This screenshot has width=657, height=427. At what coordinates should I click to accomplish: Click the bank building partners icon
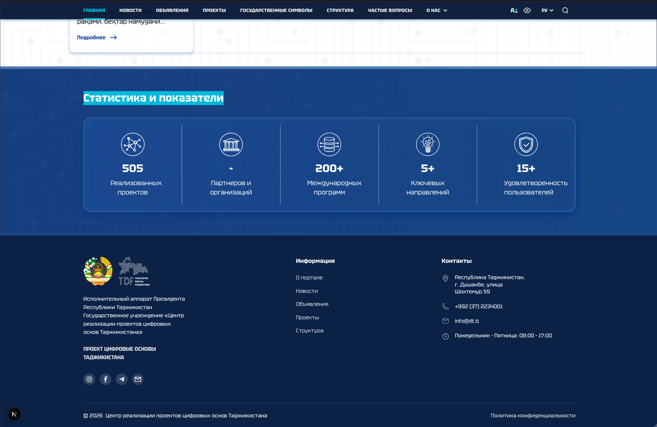[231, 144]
